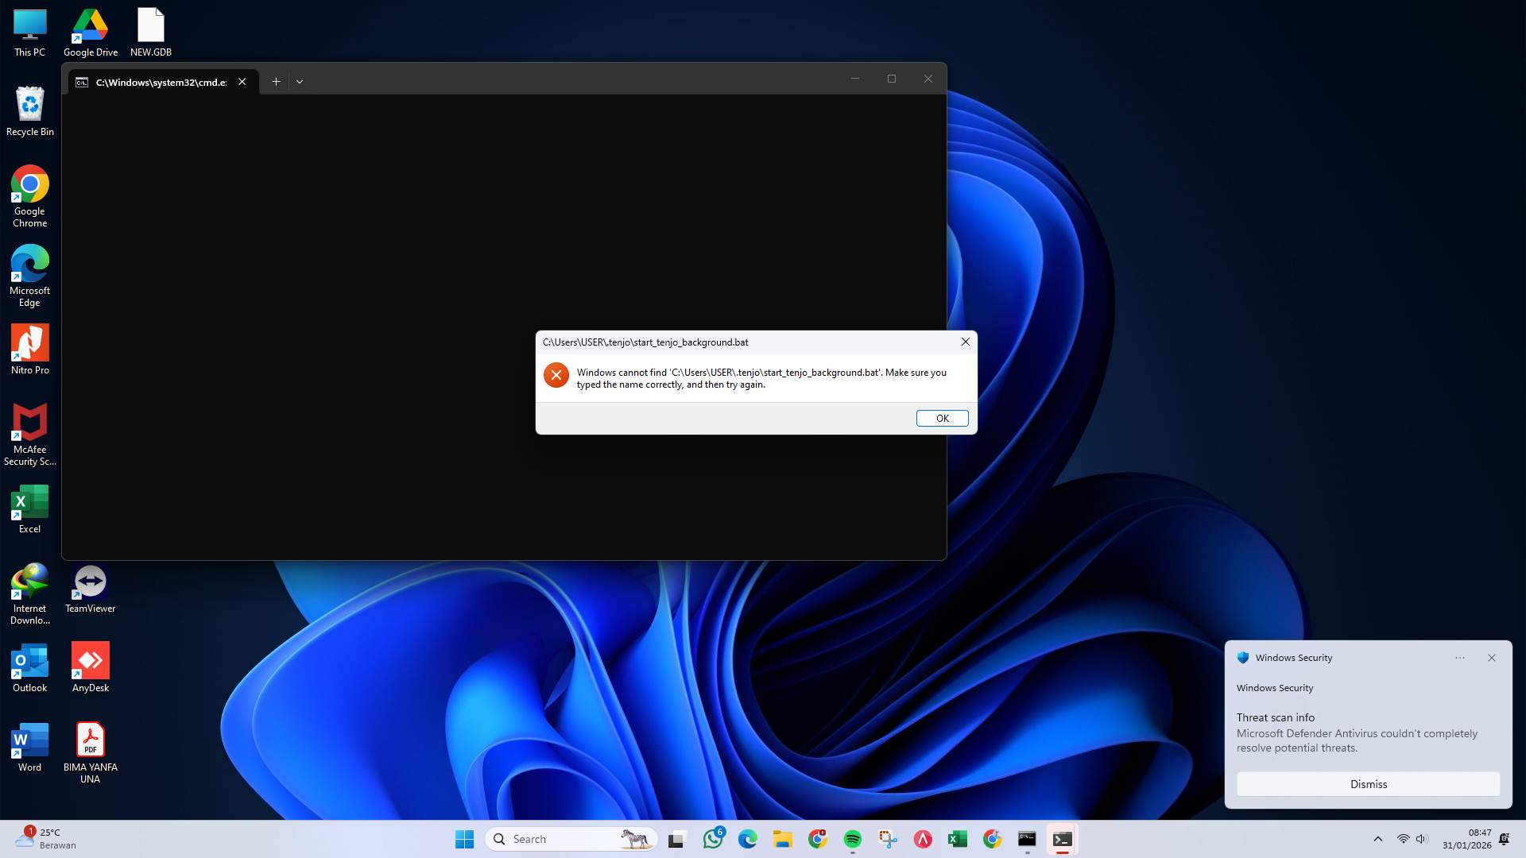
Task: Open the BIMA YANFA UNA PDF shortcut
Action: (90, 739)
